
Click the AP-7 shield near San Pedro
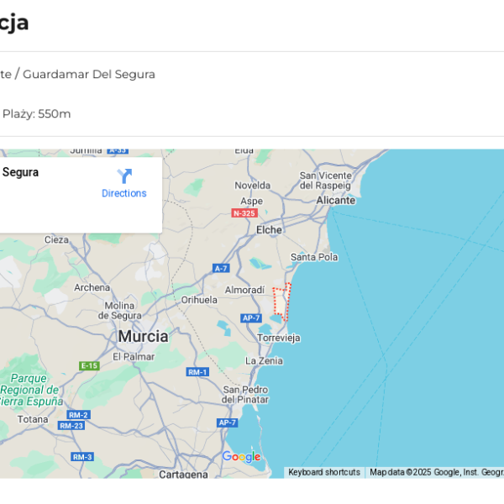(x=228, y=423)
